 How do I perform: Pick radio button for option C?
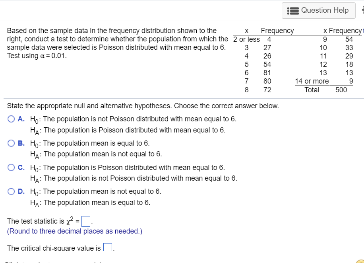[x=11, y=168]
